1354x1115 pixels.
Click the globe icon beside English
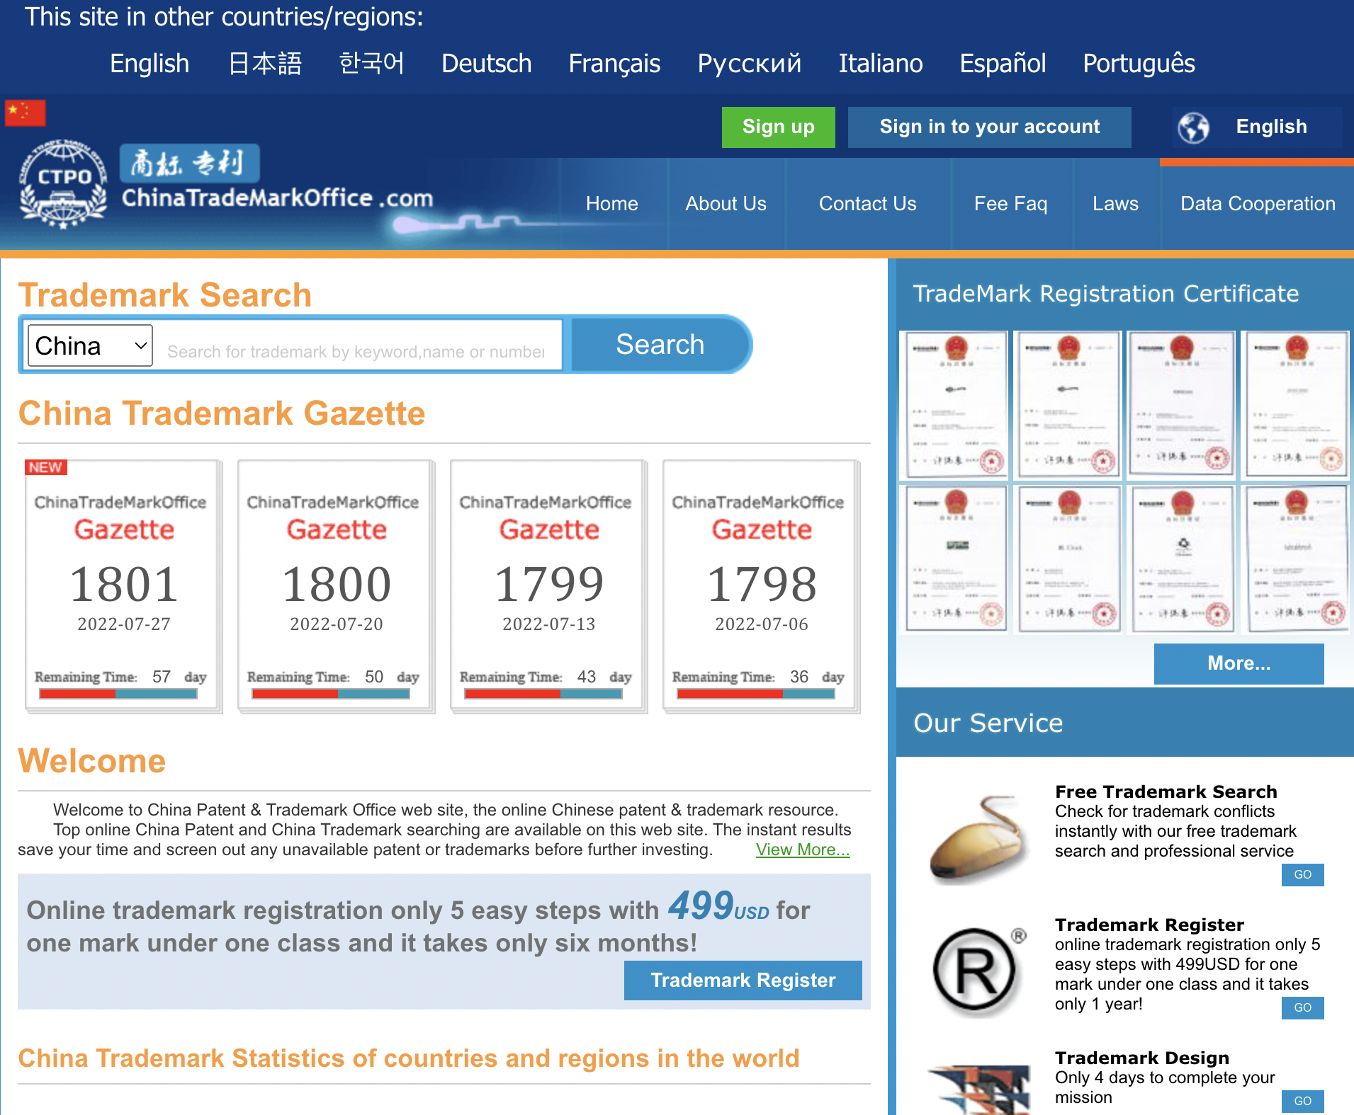tap(1194, 127)
